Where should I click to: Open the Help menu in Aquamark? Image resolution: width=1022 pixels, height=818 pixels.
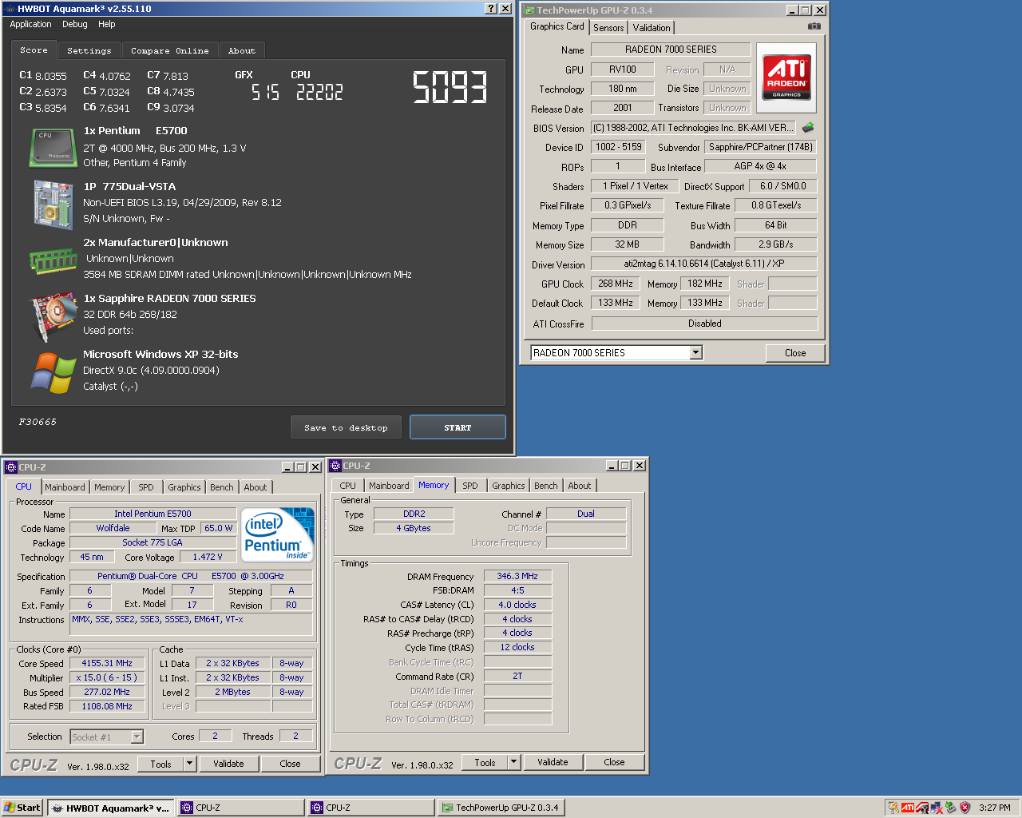(107, 25)
